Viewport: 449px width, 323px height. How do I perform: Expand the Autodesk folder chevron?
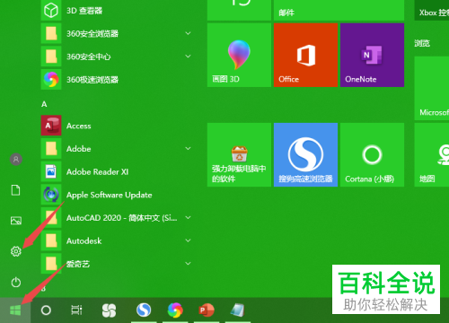coord(188,240)
